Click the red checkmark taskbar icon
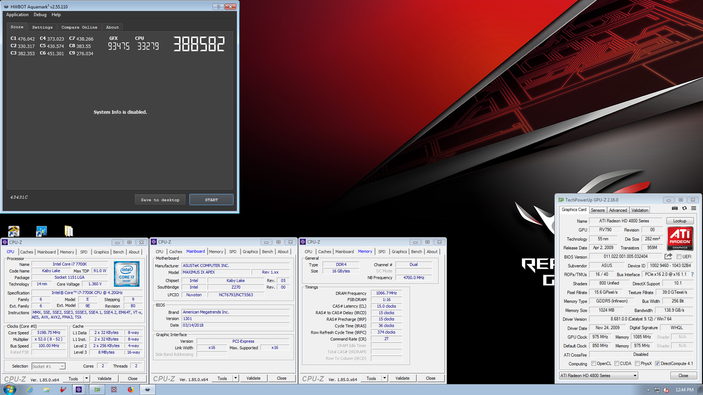The image size is (703, 395). 63,390
